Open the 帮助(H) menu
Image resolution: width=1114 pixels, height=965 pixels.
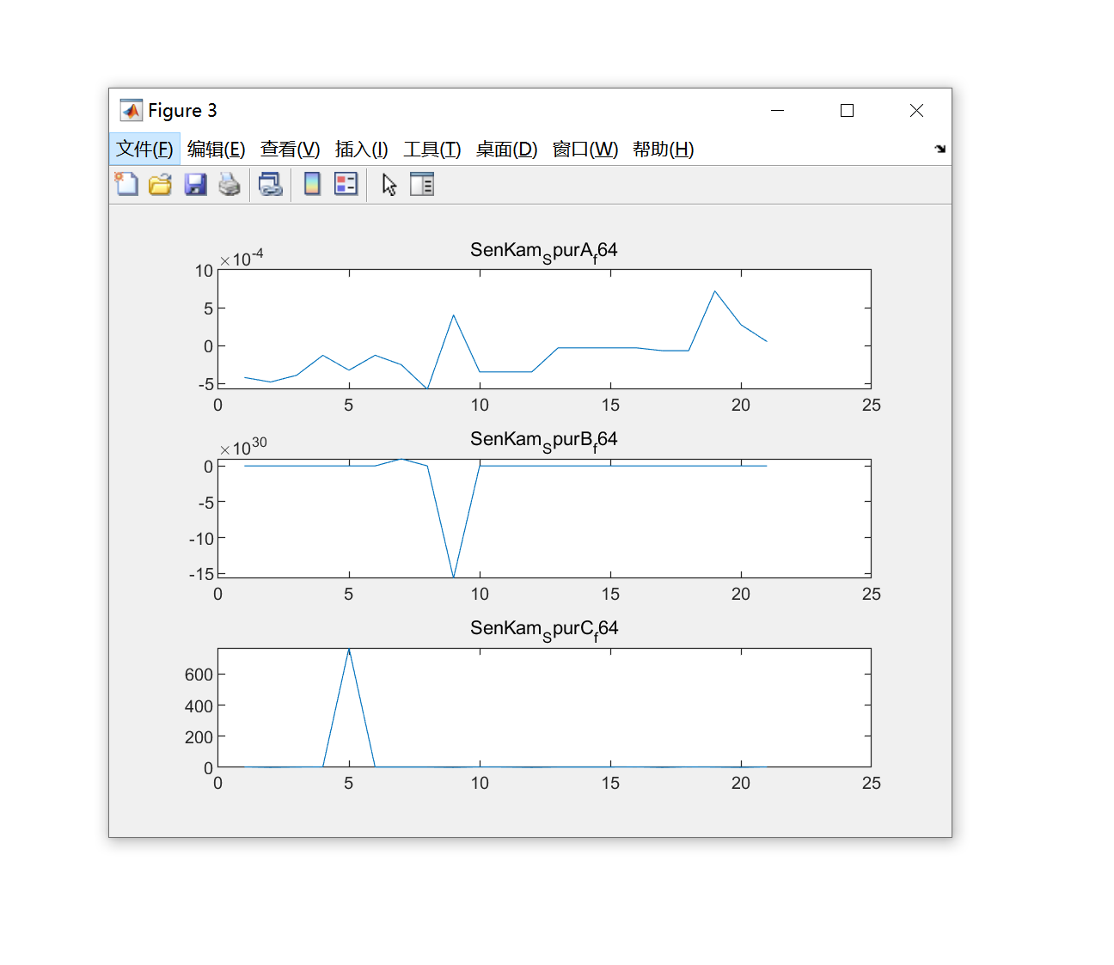tap(663, 150)
